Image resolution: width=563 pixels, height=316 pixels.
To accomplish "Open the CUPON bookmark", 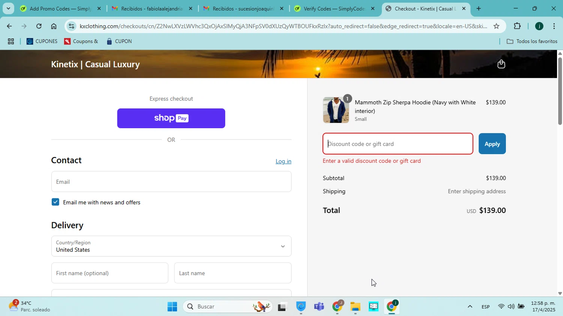I will coord(119,41).
